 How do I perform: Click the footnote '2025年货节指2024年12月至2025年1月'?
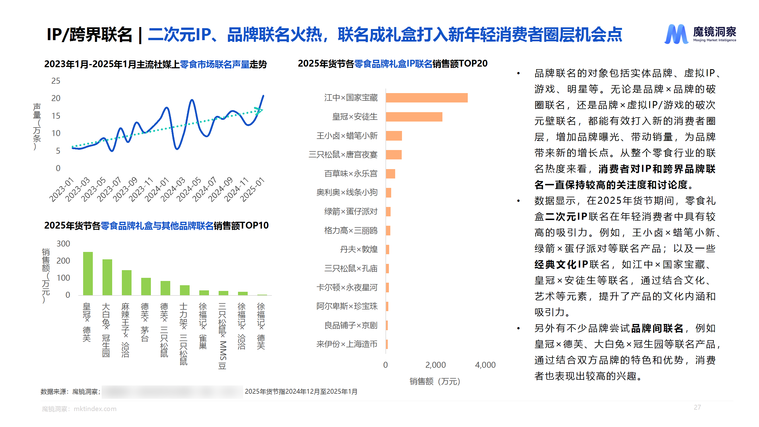[301, 391]
